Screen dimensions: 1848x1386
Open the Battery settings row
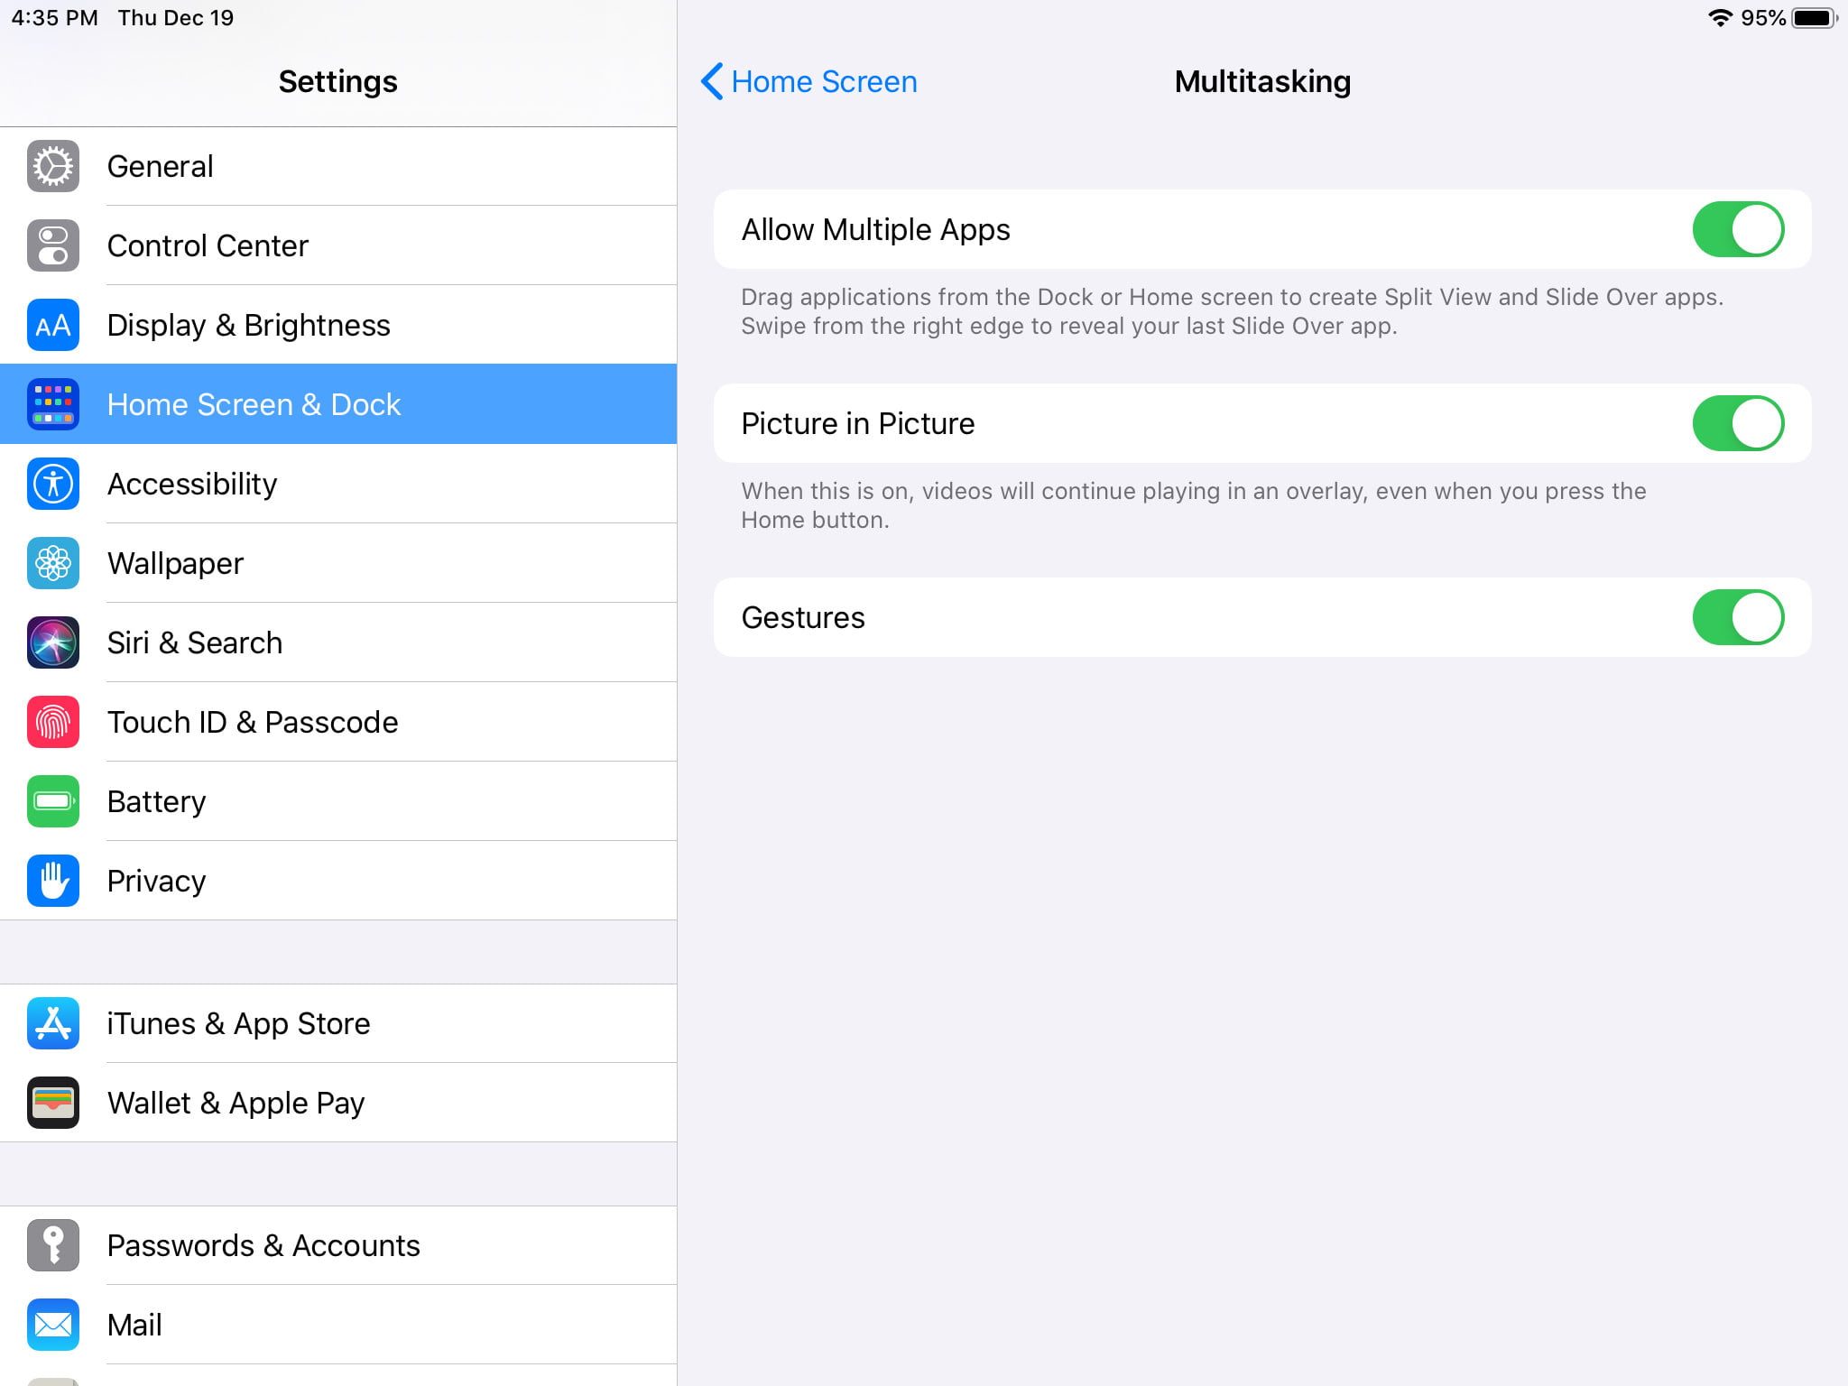pos(338,801)
